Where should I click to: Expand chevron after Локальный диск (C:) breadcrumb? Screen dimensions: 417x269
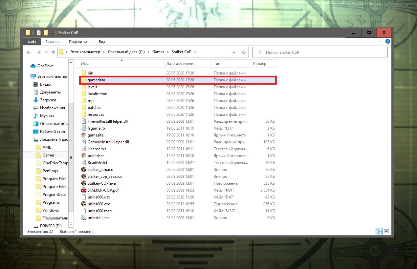[x=148, y=52]
